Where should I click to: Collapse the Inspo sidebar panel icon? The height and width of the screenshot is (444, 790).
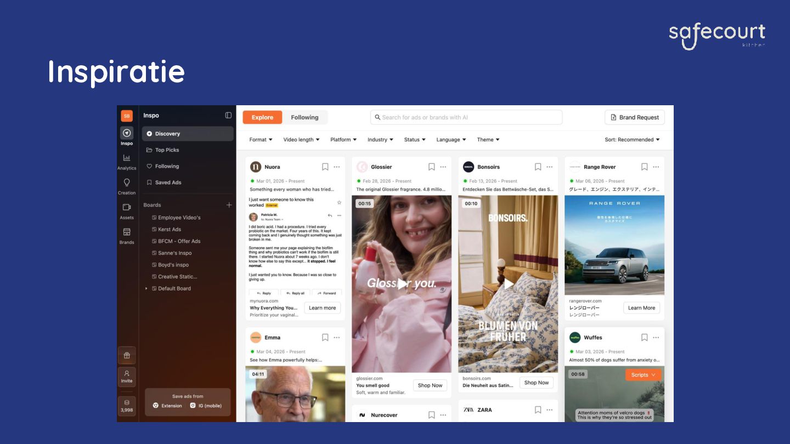point(228,116)
